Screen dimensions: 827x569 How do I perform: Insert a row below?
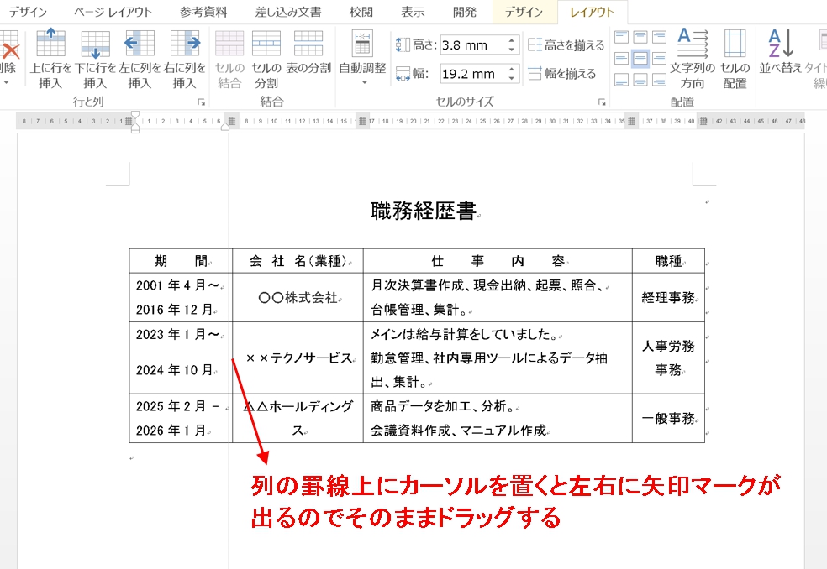(x=95, y=59)
